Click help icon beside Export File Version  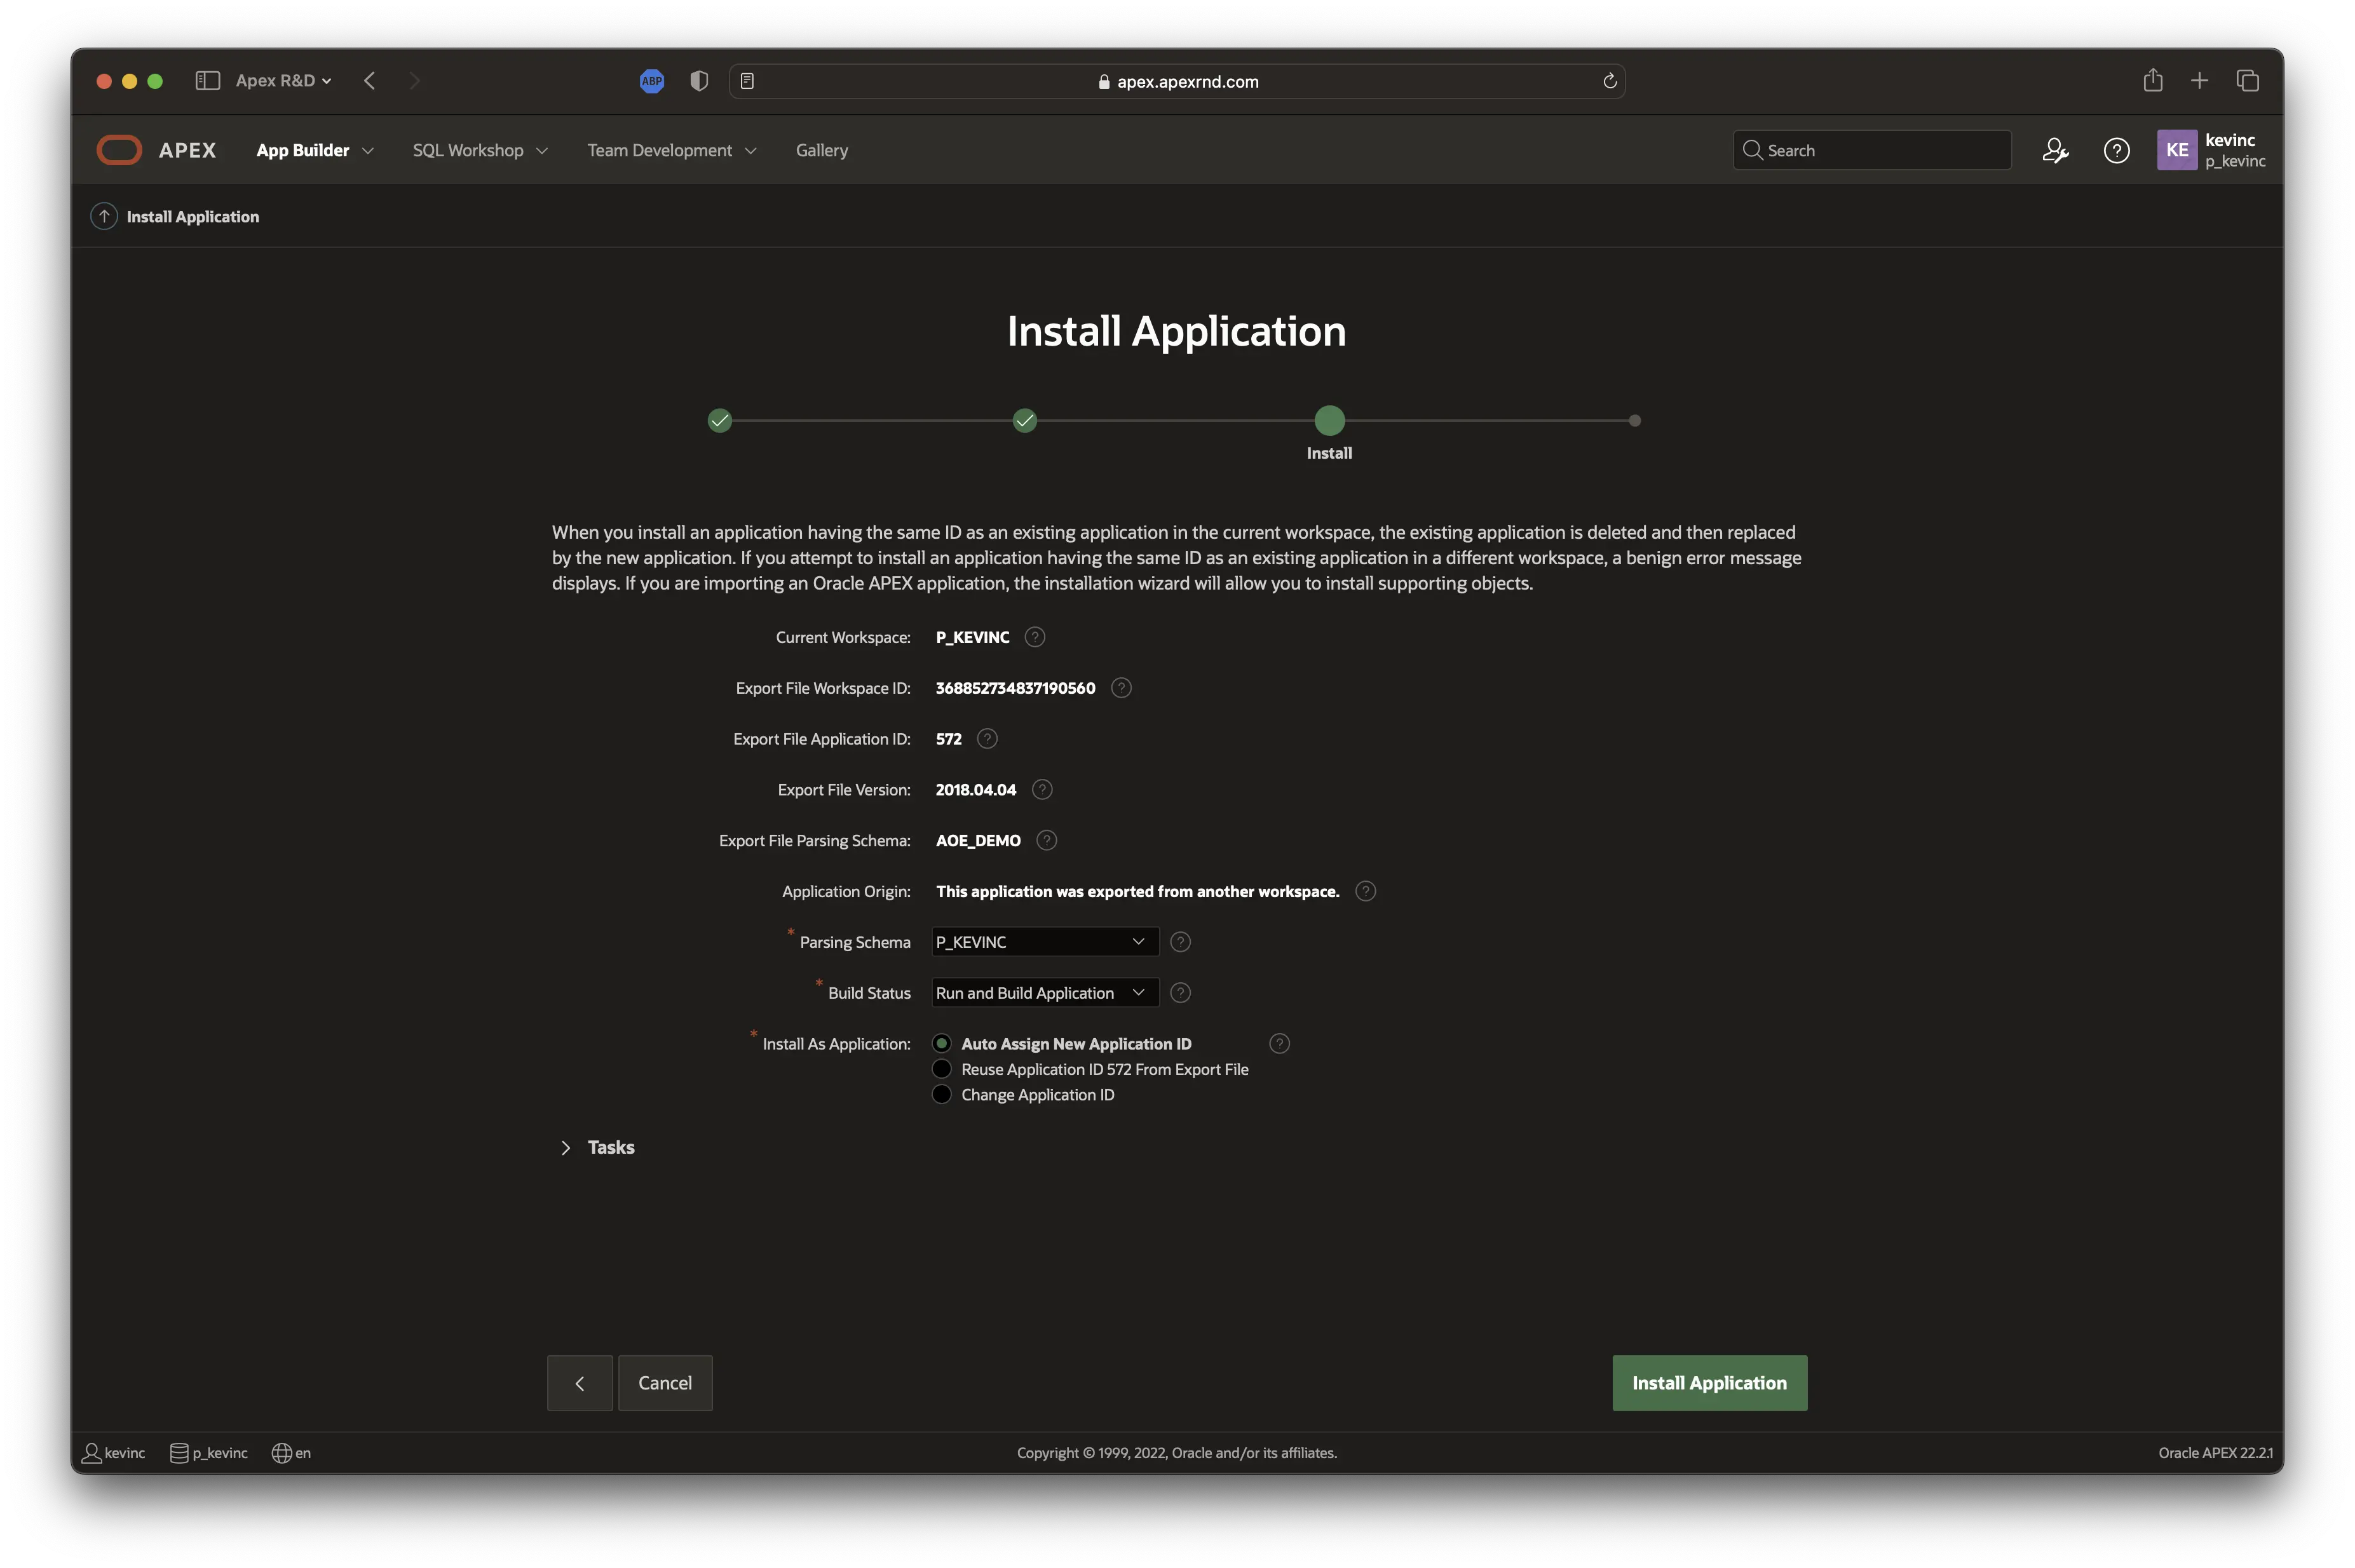click(1042, 790)
